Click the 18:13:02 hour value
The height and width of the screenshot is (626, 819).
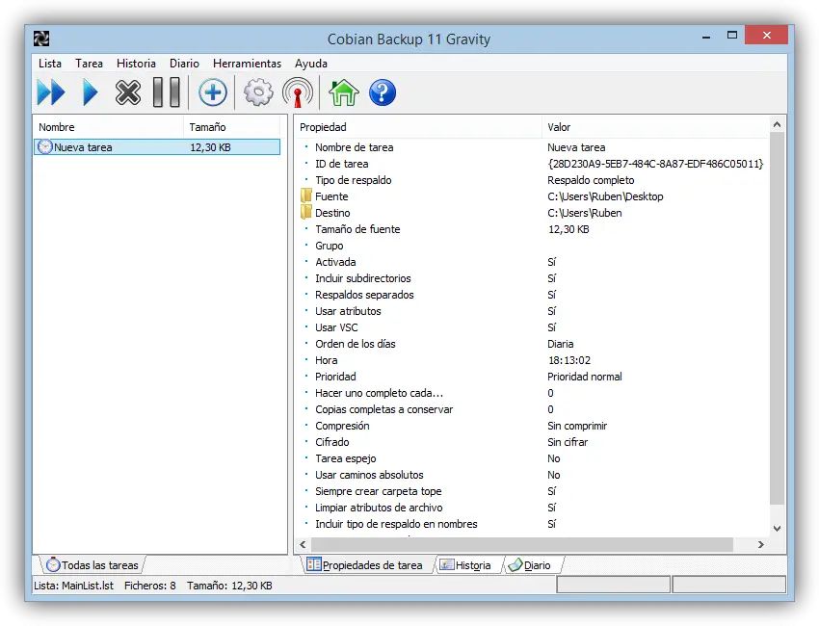569,360
